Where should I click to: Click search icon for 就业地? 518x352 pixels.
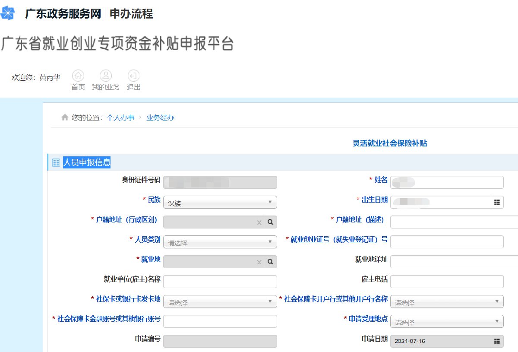point(270,262)
